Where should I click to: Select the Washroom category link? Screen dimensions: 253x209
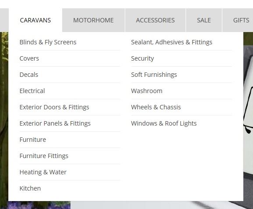click(x=147, y=91)
